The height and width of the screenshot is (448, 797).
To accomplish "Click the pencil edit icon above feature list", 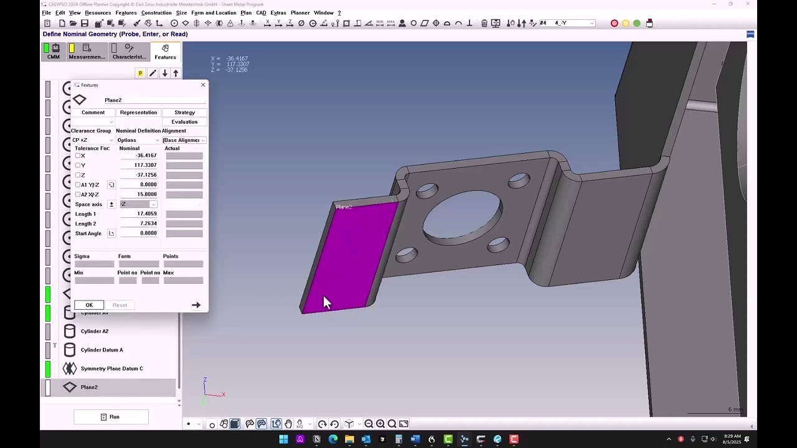I will (153, 73).
